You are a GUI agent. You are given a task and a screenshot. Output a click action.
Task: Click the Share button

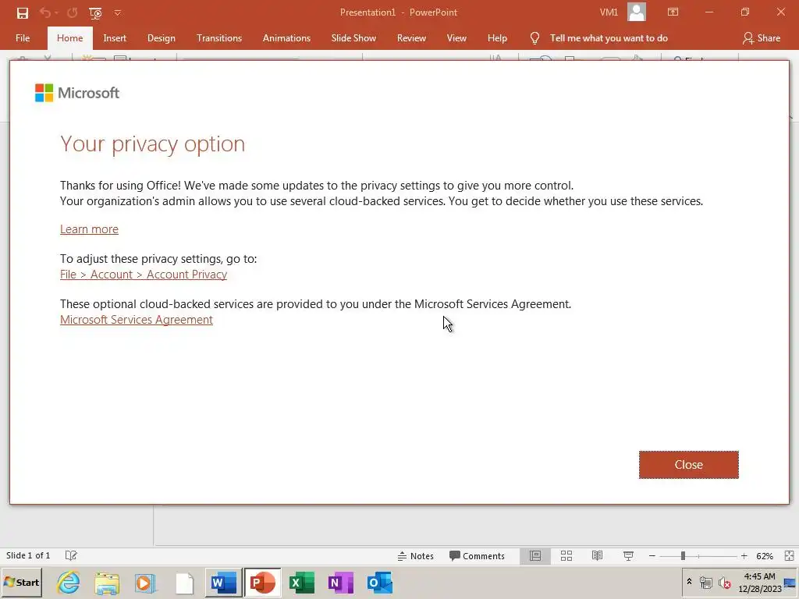click(762, 38)
